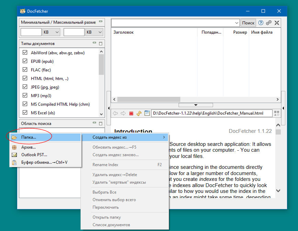Minimize the size filter panel

tap(101, 21)
